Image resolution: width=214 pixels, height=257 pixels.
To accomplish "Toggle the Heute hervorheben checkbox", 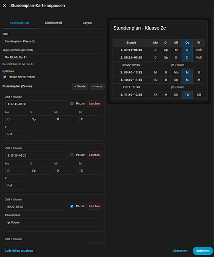I will click(5, 77).
